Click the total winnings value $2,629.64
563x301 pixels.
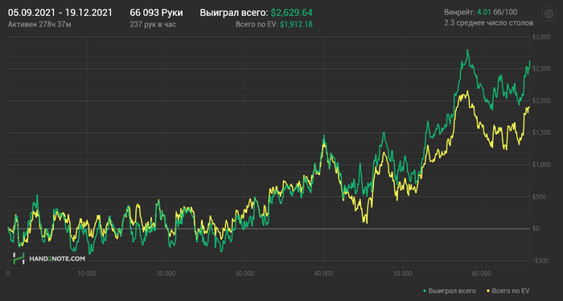291,13
